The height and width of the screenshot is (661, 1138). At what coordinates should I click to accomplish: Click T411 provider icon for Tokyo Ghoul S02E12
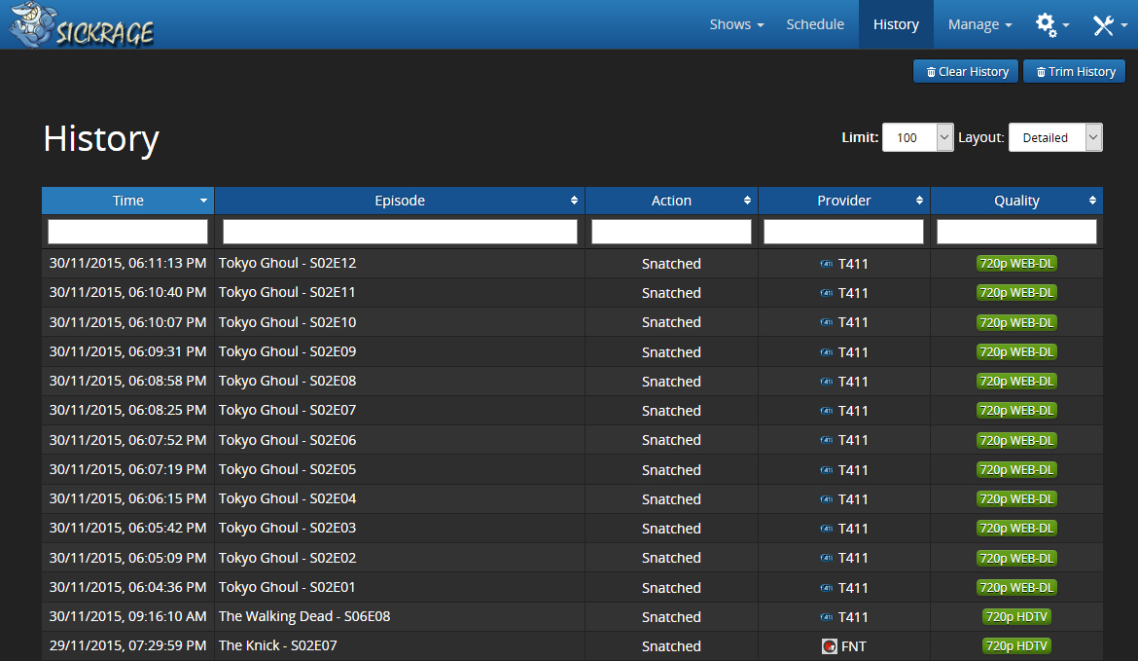(827, 264)
